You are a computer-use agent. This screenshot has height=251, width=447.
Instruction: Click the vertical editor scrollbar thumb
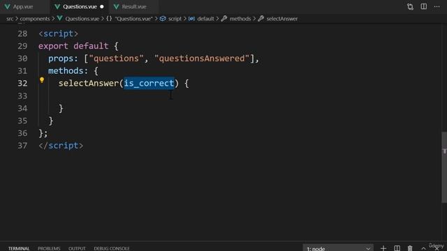(x=444, y=167)
